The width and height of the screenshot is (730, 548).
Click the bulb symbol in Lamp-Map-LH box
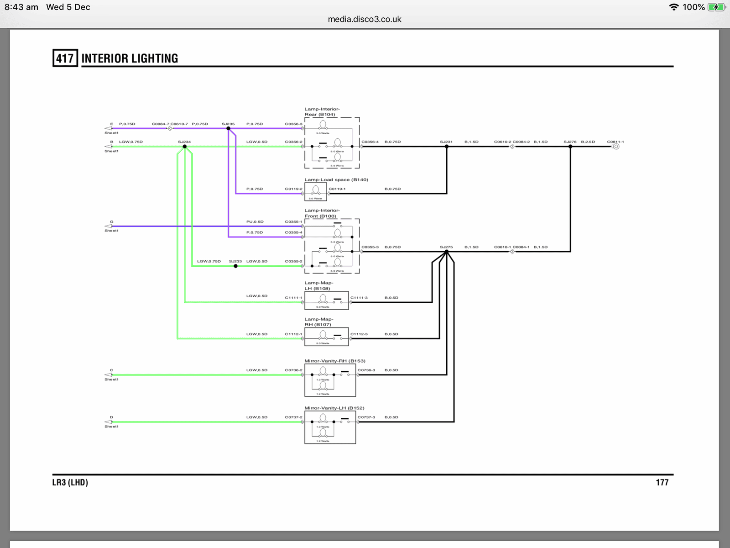[323, 298]
